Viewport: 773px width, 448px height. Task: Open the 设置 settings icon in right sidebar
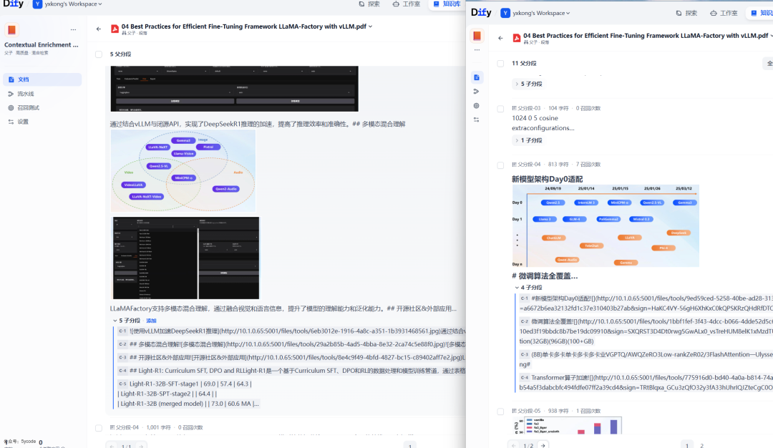(476, 119)
